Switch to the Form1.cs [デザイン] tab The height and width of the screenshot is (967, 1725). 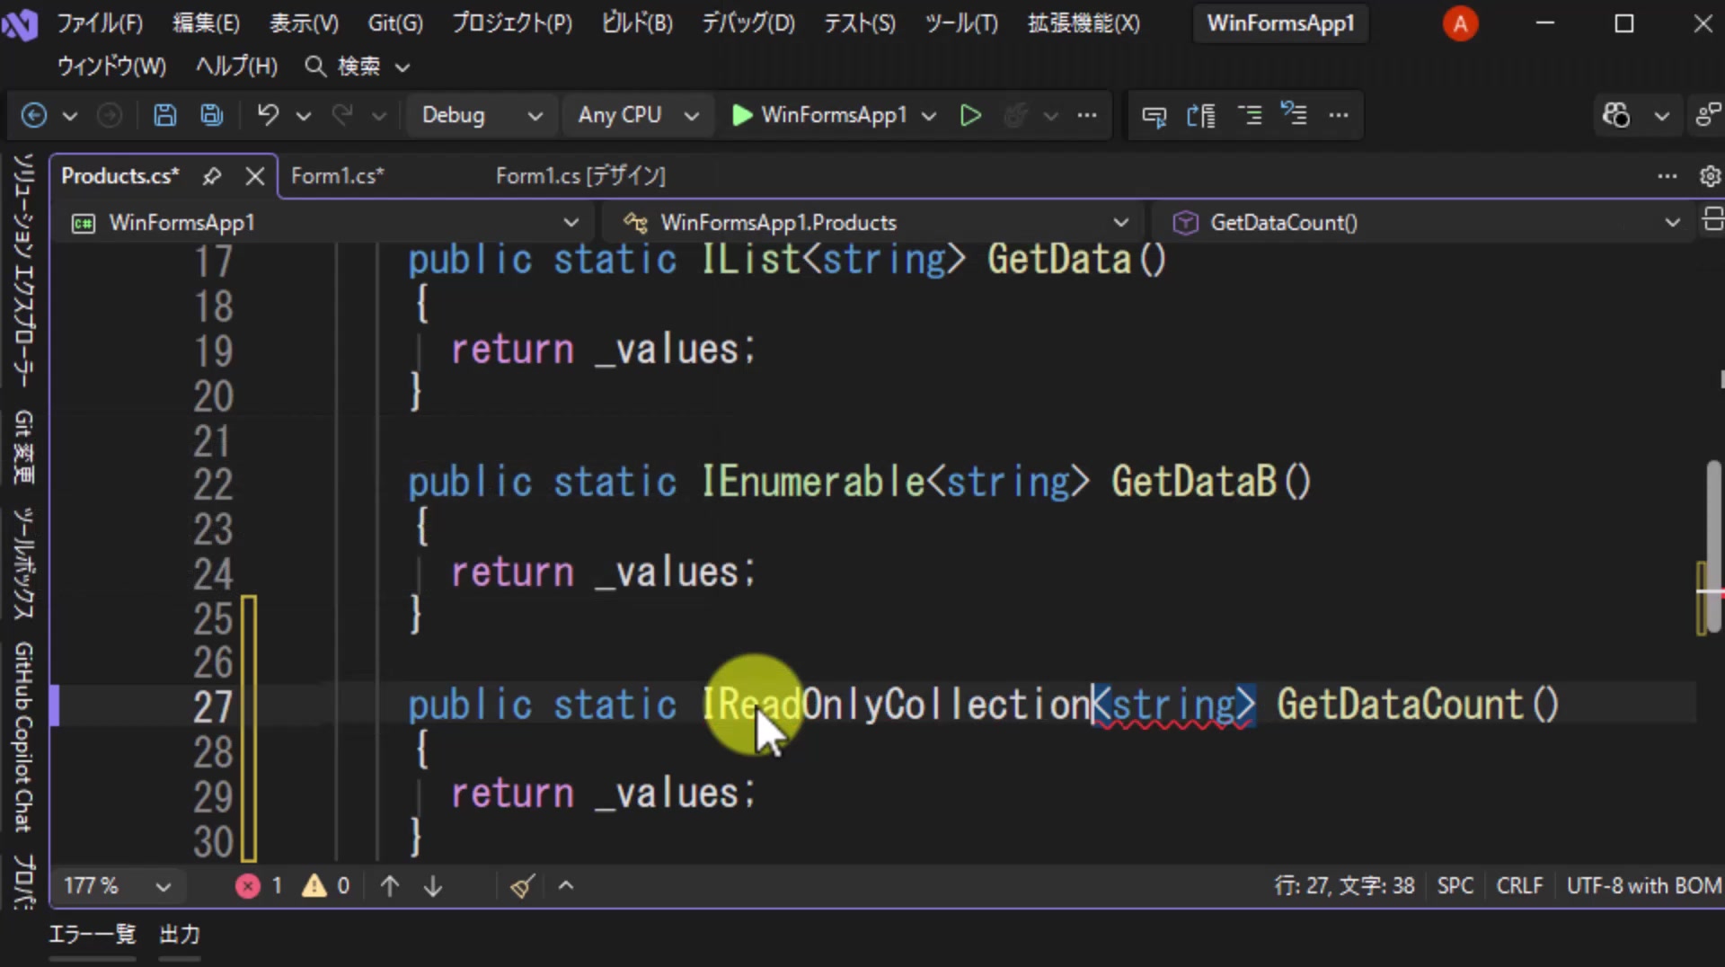coord(580,176)
